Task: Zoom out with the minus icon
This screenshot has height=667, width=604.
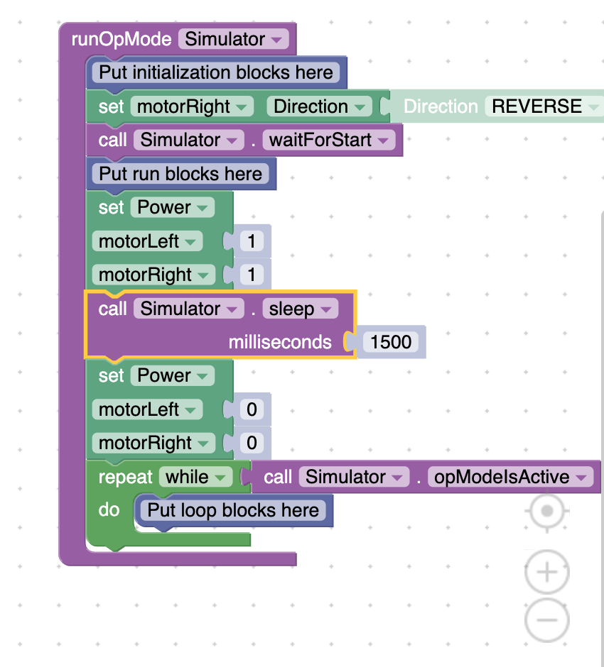Action: (x=546, y=621)
